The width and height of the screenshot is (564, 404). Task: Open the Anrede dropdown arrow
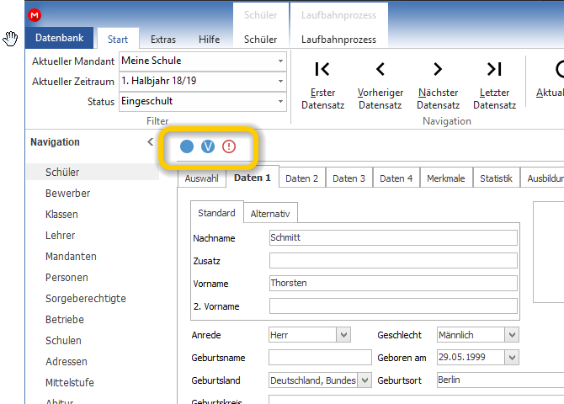(343, 335)
